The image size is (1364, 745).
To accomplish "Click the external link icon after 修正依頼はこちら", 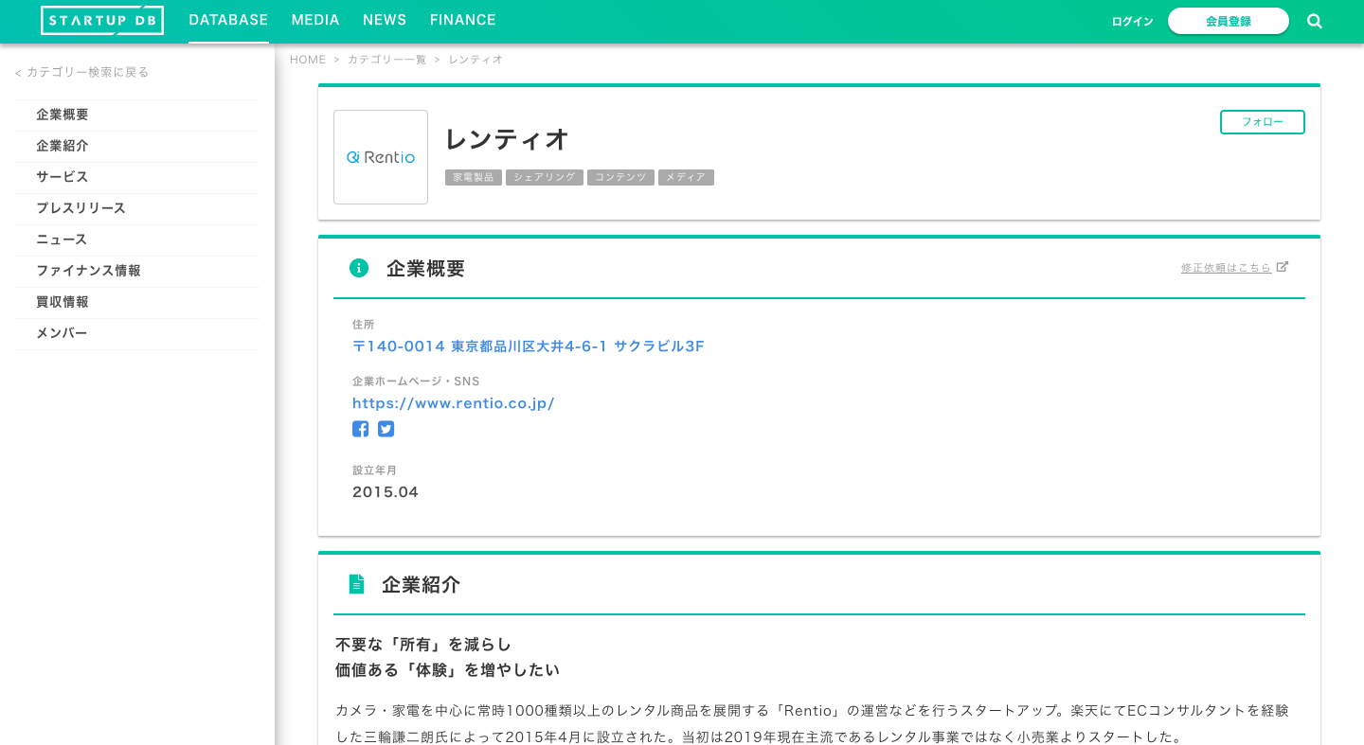I will point(1283,266).
